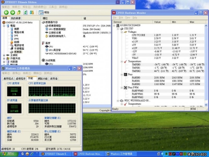Collapse the Voltages group in Hardware Monitor
Viewport: 209px width, 157px height.
point(121,32)
